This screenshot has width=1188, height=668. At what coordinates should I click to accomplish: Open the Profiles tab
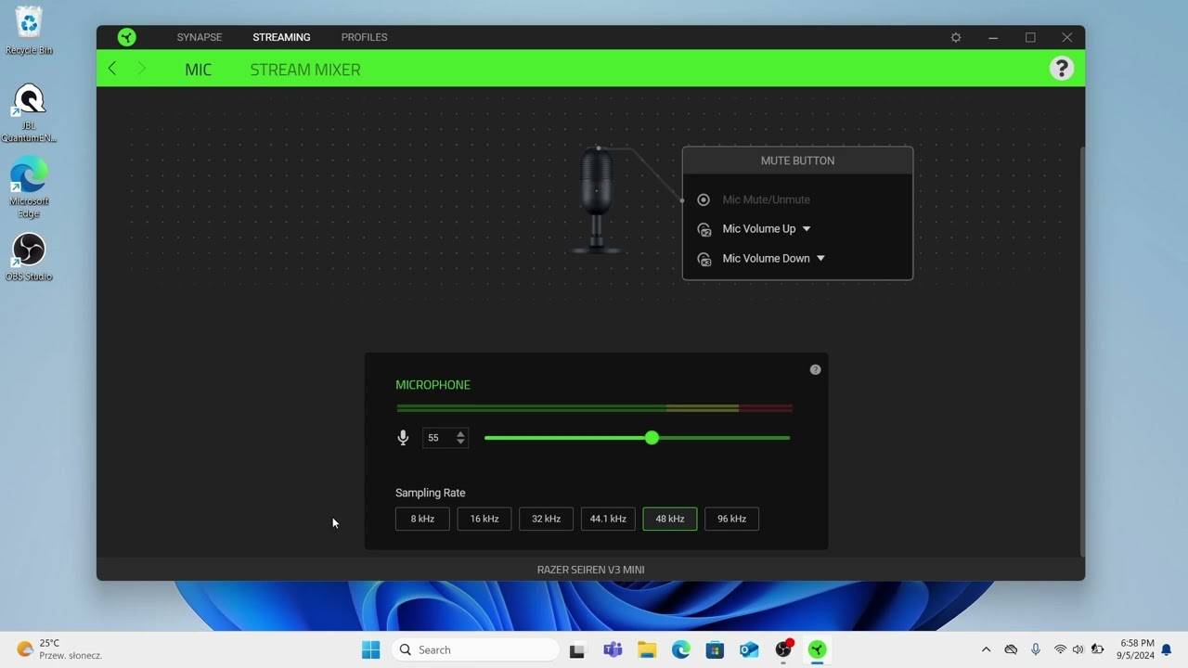click(364, 37)
